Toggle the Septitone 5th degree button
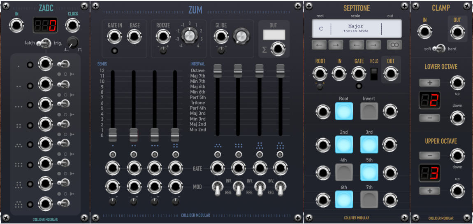 369,173
